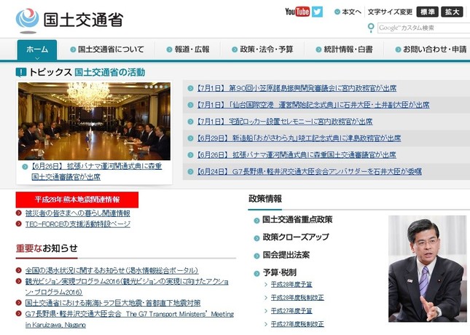
Task: Open 被災者の皆さまへの暮らし関連情報 link
Action: point(78,213)
